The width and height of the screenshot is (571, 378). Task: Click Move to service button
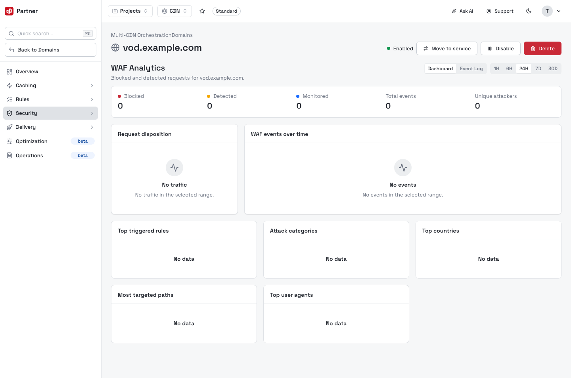point(446,48)
